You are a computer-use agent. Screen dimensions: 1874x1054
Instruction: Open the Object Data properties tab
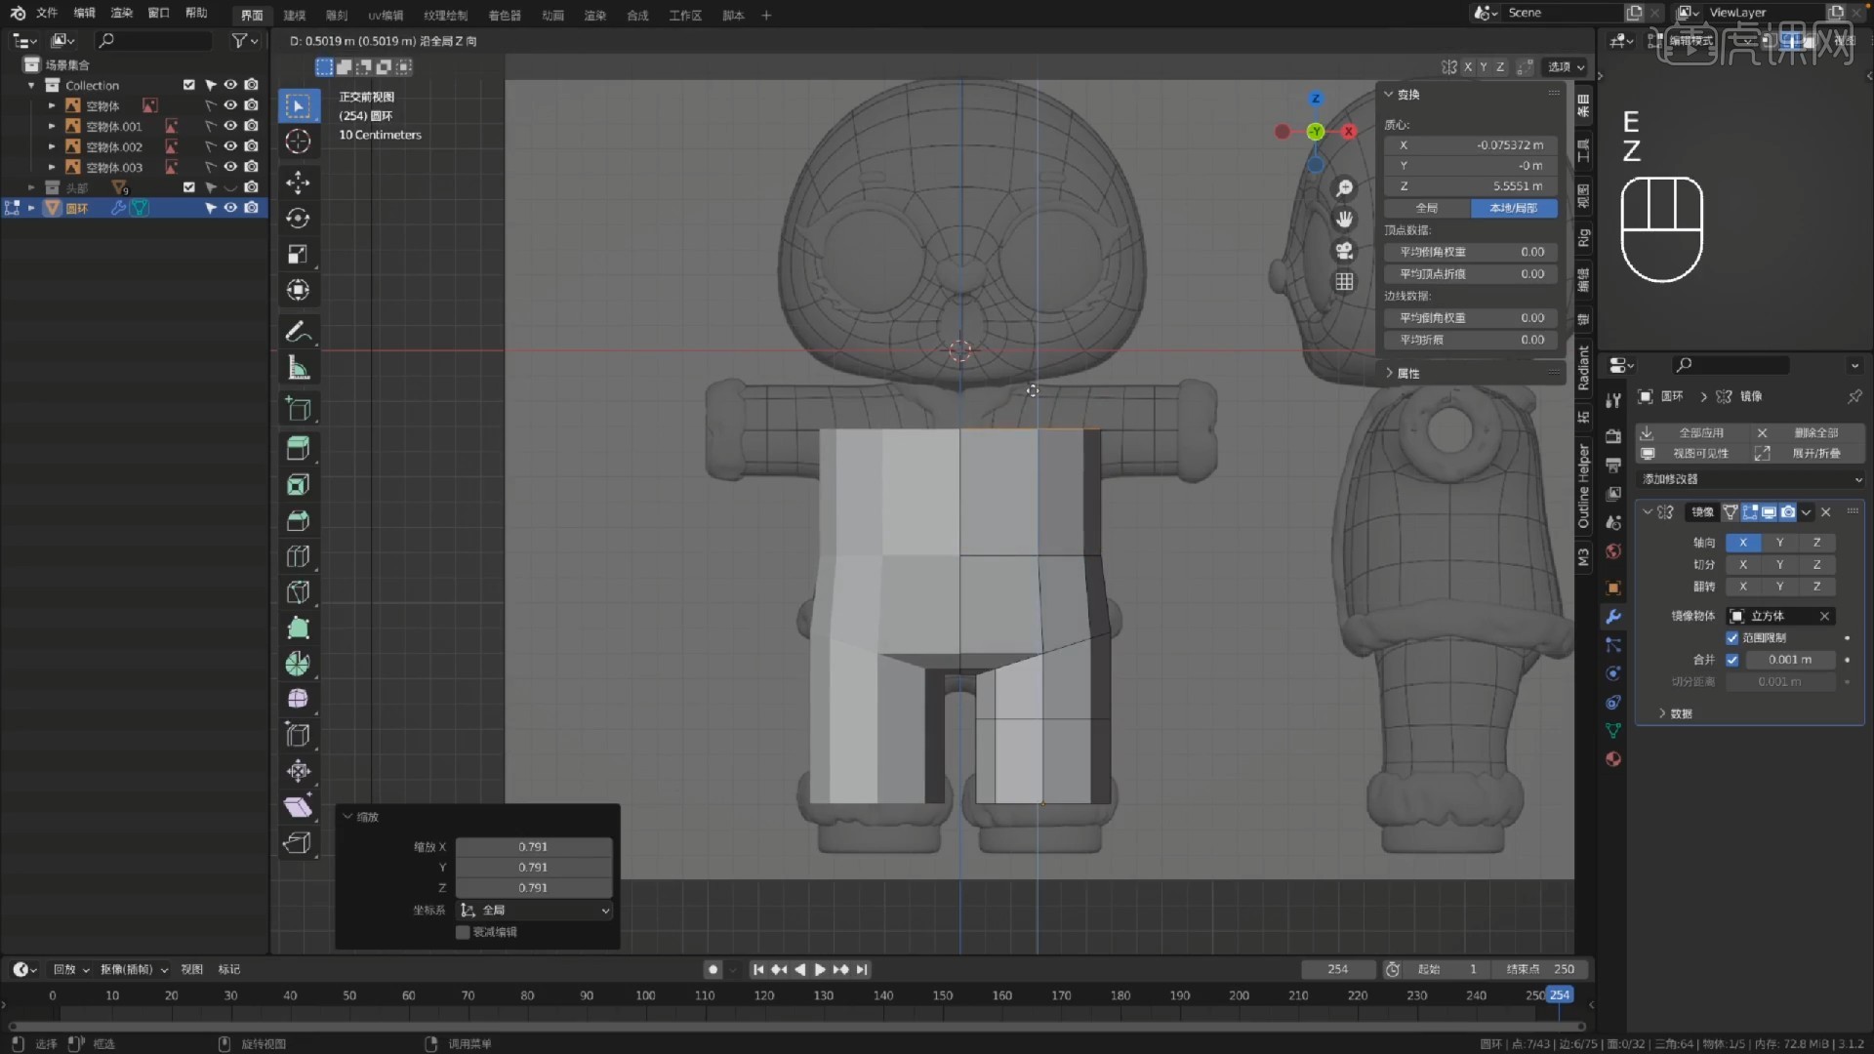coord(1613,731)
